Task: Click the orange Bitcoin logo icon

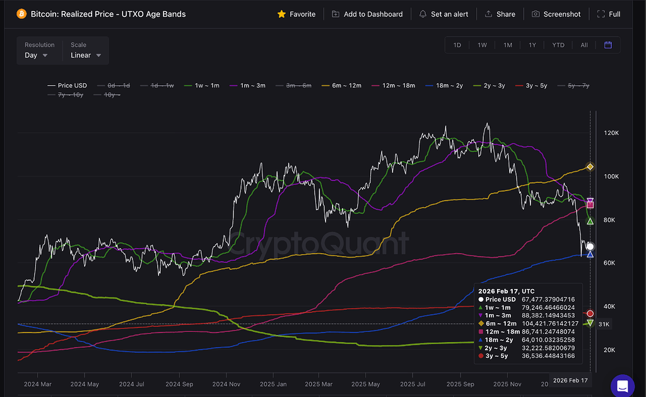Action: (x=21, y=14)
